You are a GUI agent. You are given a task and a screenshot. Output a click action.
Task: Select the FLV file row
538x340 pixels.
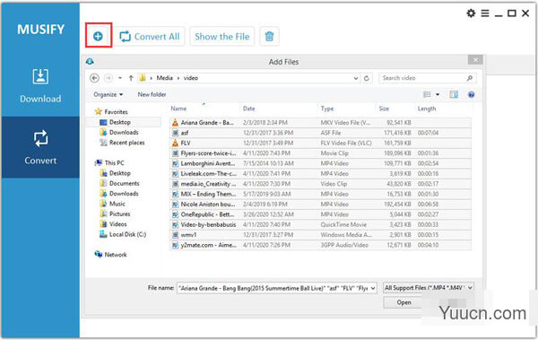pyautogui.click(x=320, y=143)
